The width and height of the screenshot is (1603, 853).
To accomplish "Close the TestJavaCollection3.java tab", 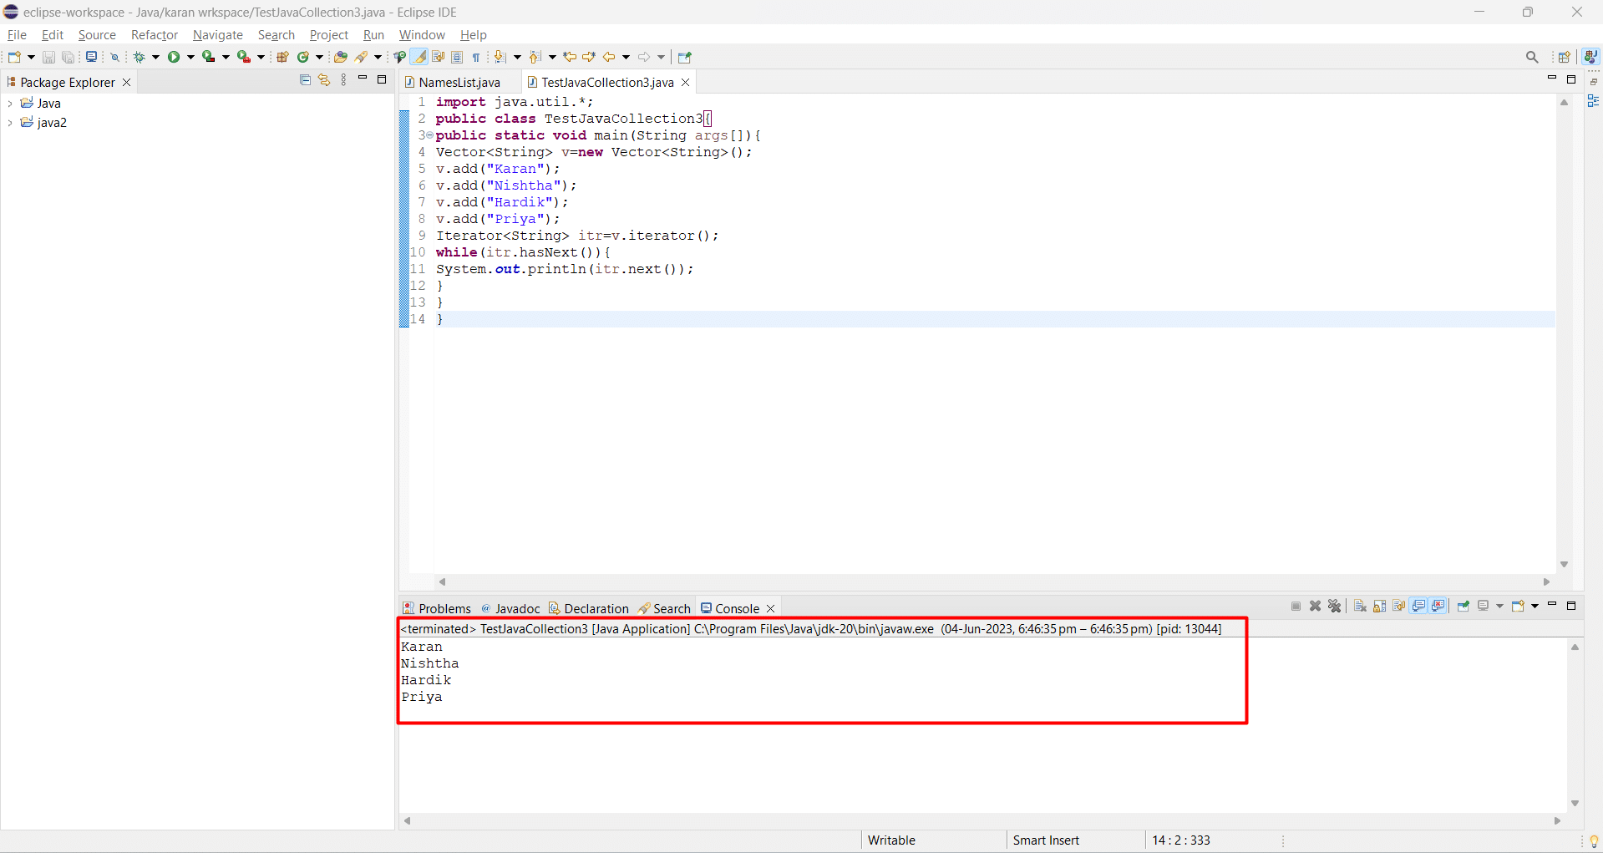I will (x=686, y=82).
